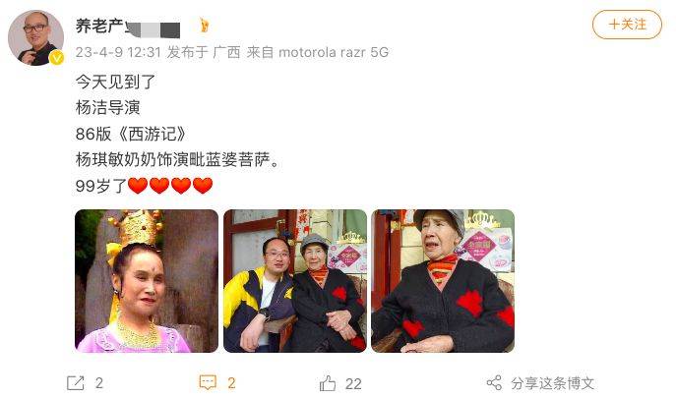Open middle photo of two people sitting

point(295,281)
